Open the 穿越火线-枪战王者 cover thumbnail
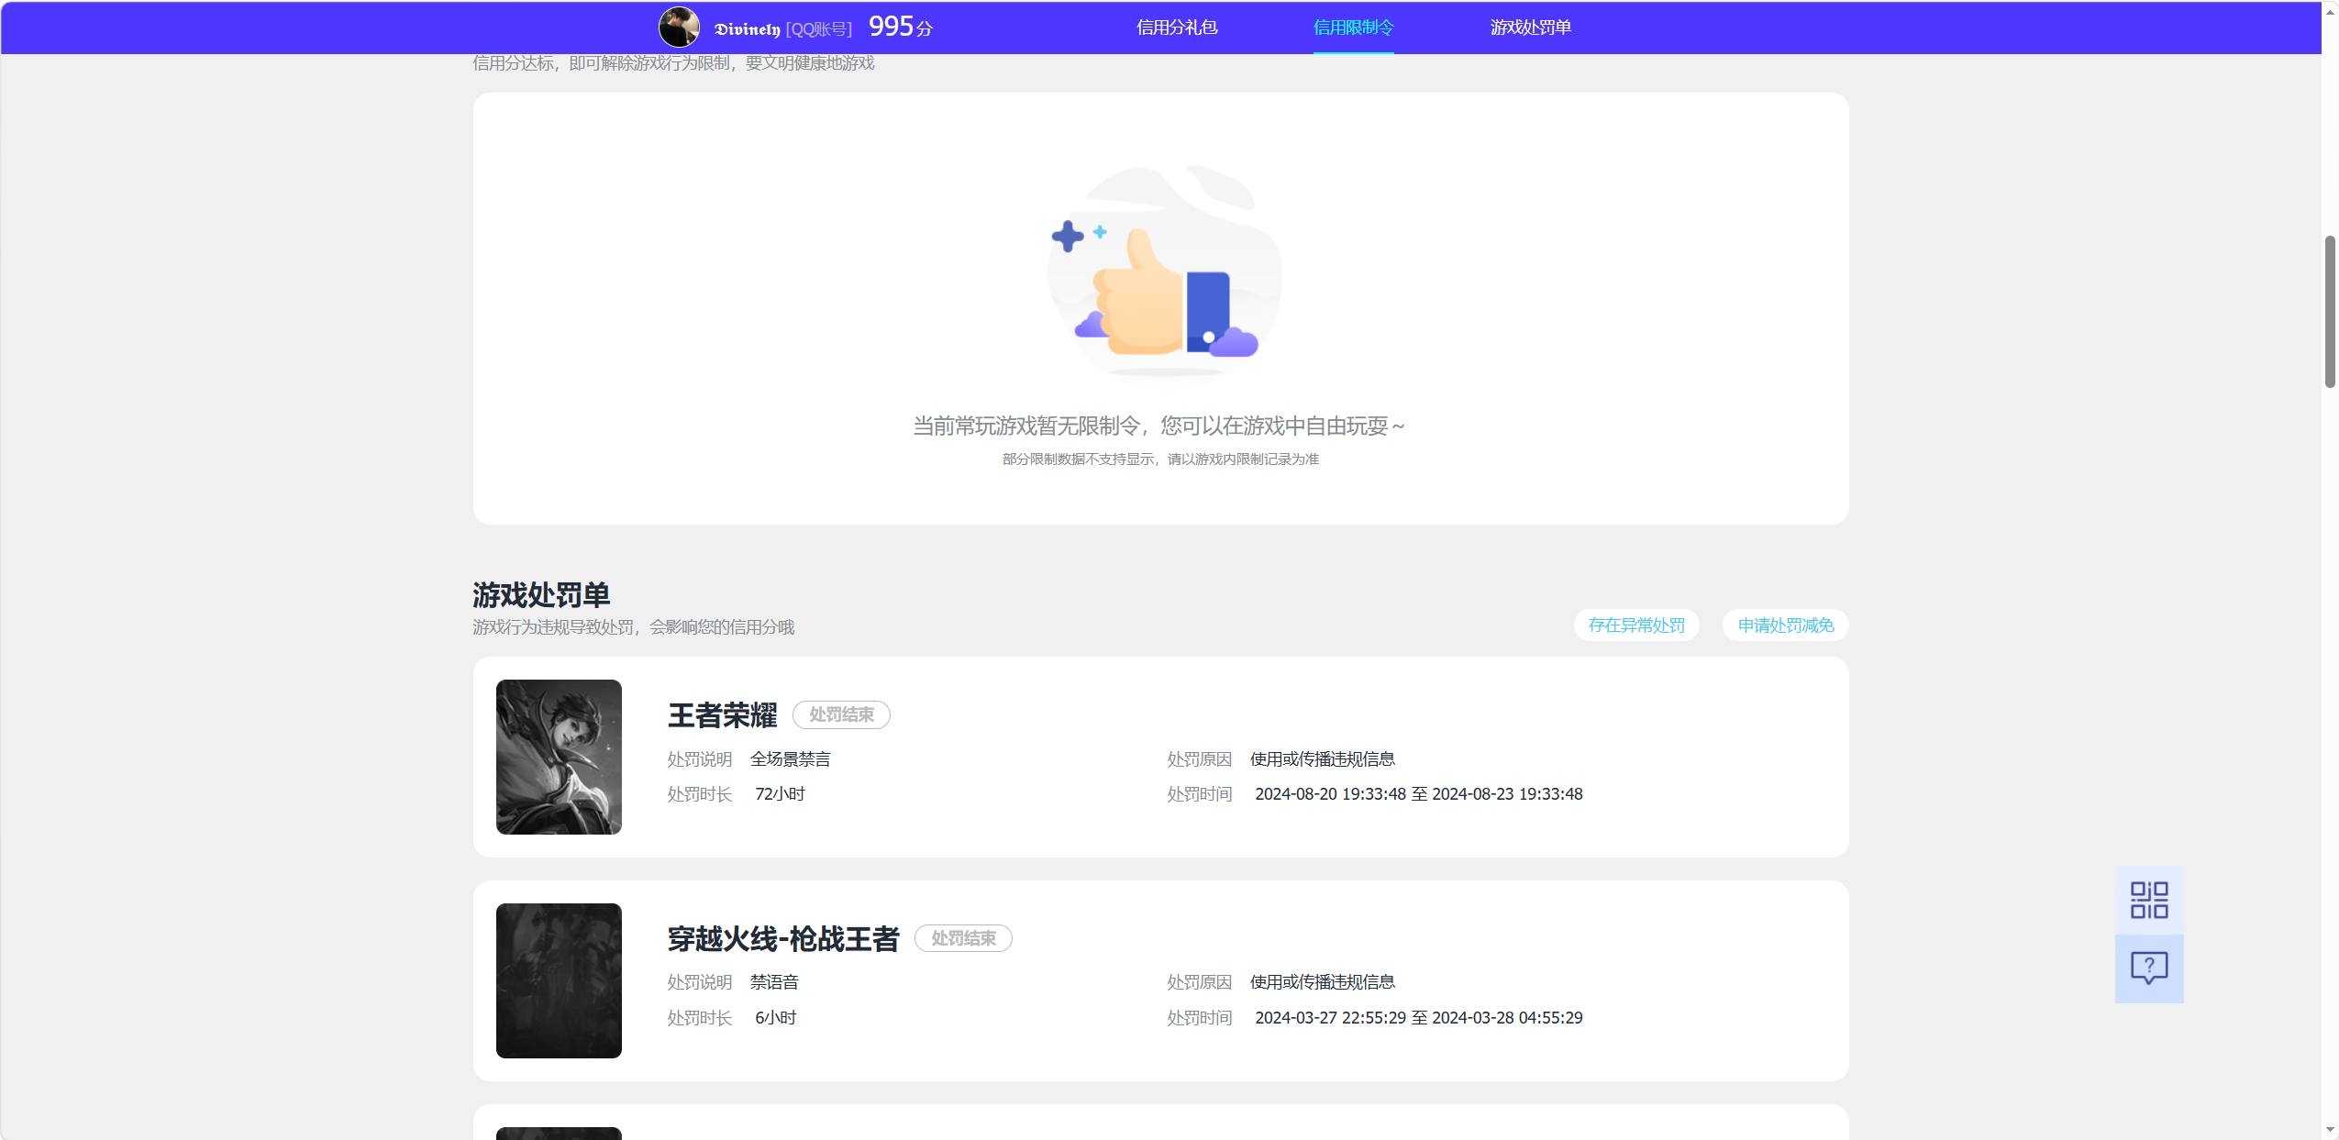Screen dimensions: 2339x1140 click(559, 980)
